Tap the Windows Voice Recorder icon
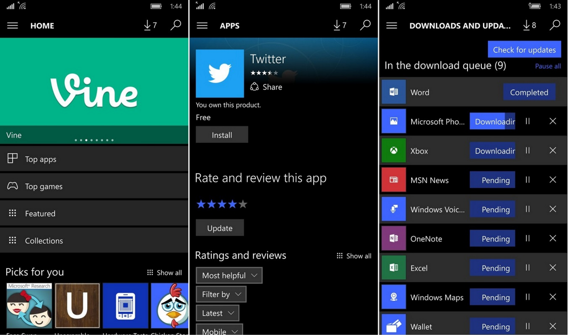The width and height of the screenshot is (568, 335). coord(394,209)
